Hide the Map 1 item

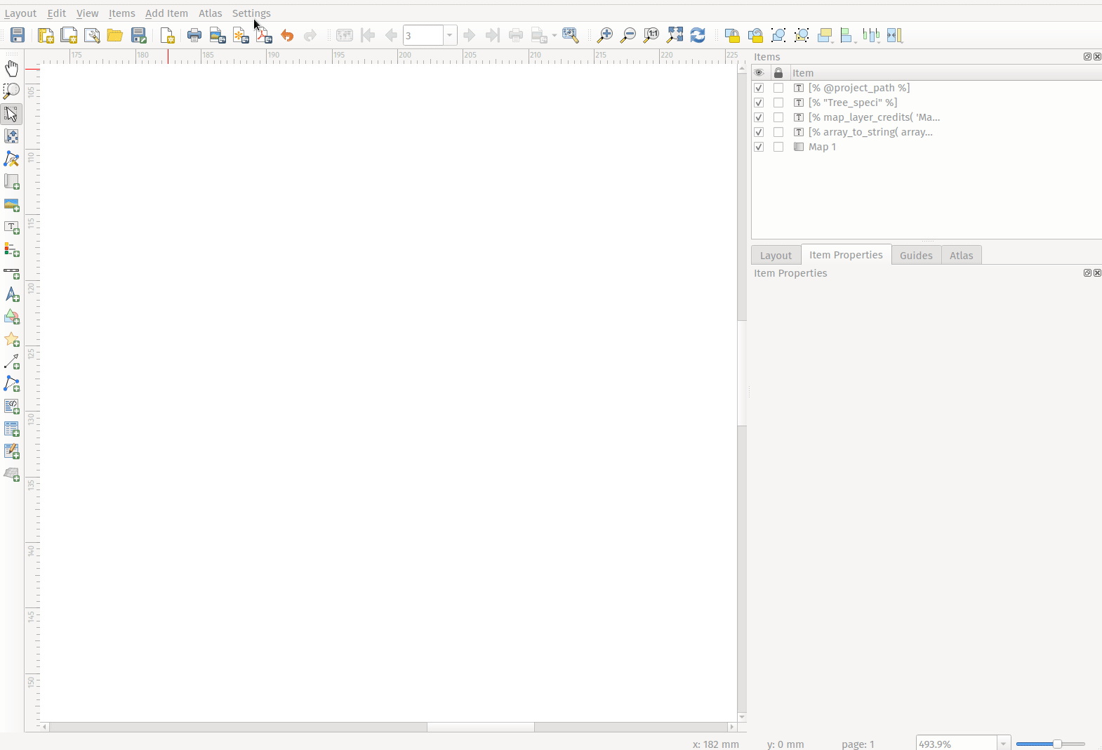coord(759,147)
